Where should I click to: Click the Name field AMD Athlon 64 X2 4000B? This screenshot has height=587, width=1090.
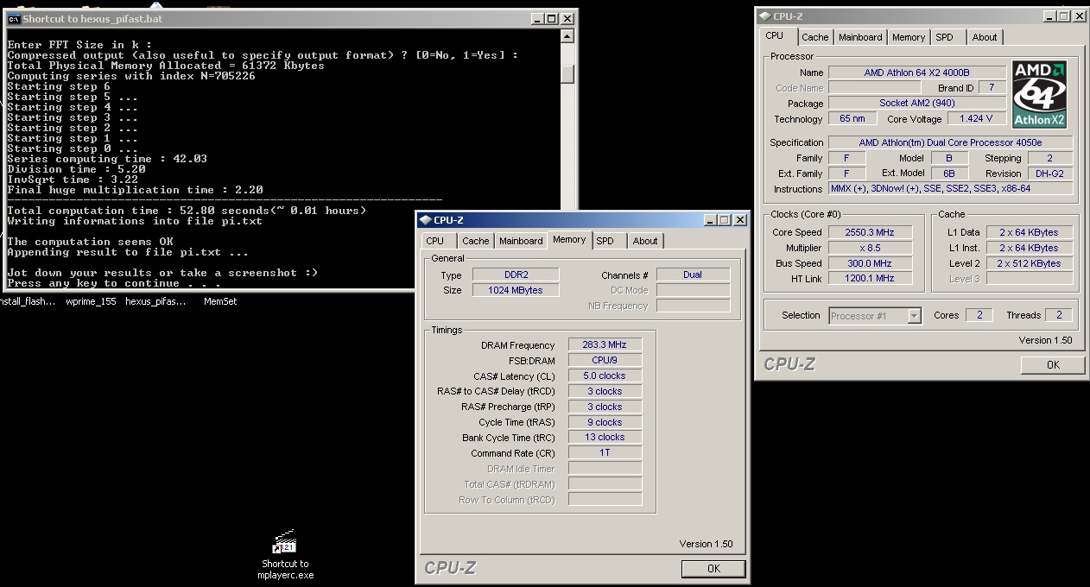coord(917,73)
